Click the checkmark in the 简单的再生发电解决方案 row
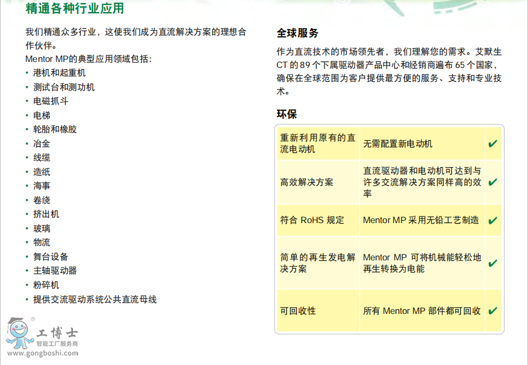This screenshot has width=528, height=365. [492, 263]
